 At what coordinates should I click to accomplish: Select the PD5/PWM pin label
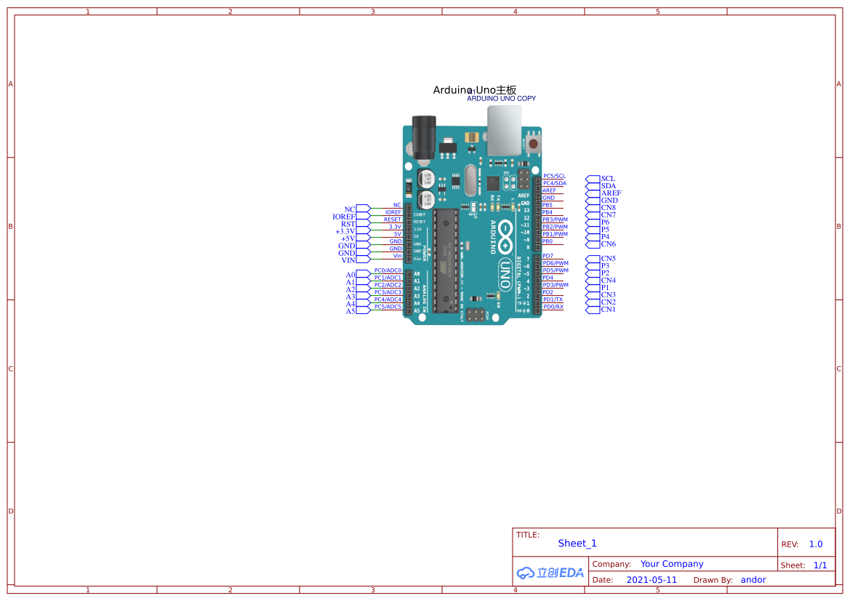click(x=556, y=270)
